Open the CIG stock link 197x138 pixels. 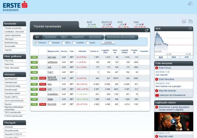(49, 67)
